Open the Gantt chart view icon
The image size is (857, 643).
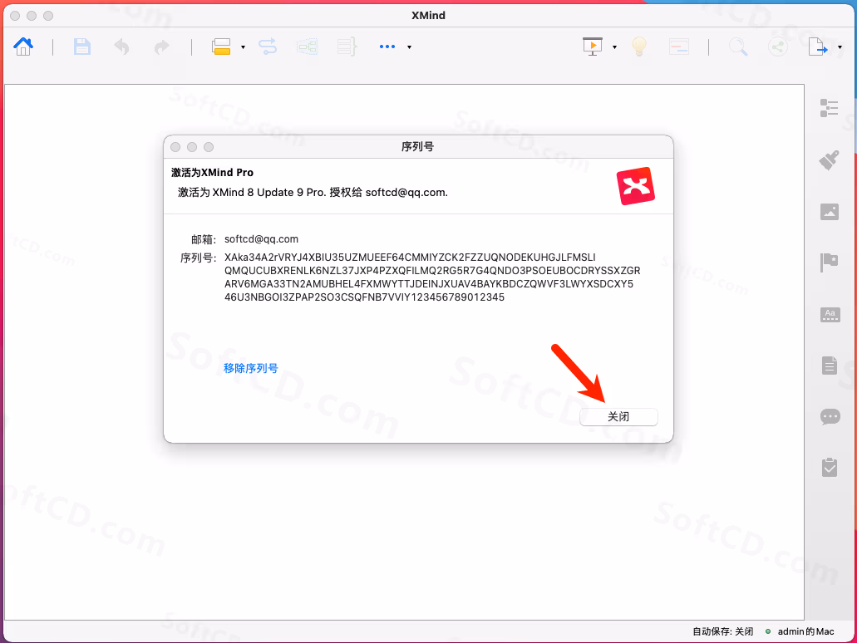click(x=679, y=47)
